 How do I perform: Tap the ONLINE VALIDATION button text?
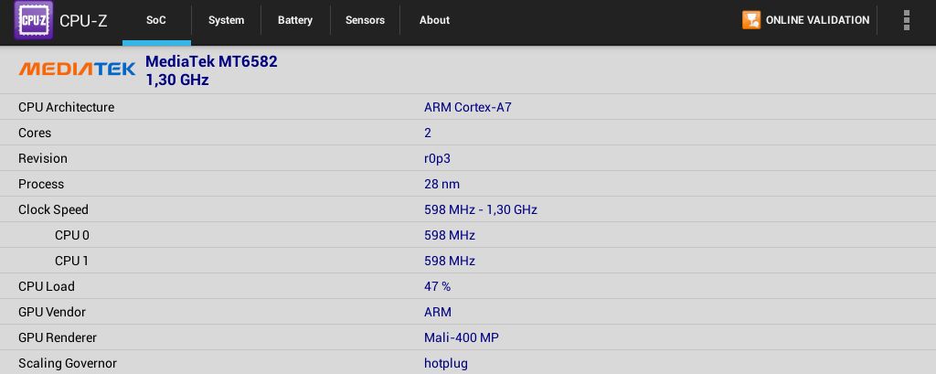coord(817,20)
